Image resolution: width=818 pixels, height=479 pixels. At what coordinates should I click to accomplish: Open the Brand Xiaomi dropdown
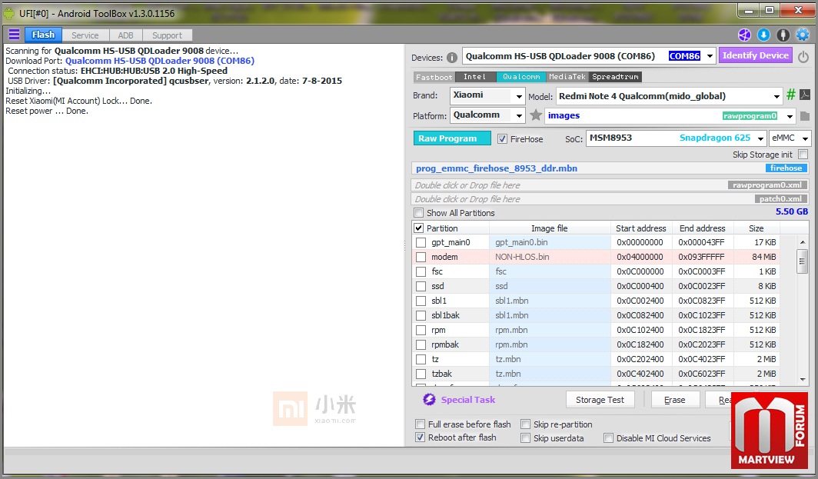click(518, 97)
